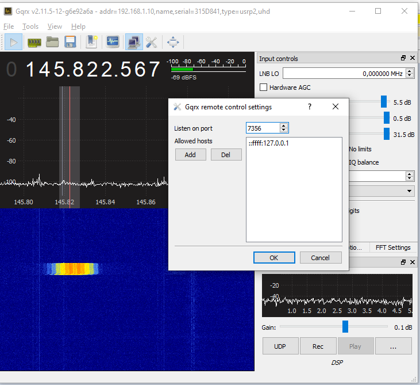
Task: Open the Help menu
Action: point(78,26)
